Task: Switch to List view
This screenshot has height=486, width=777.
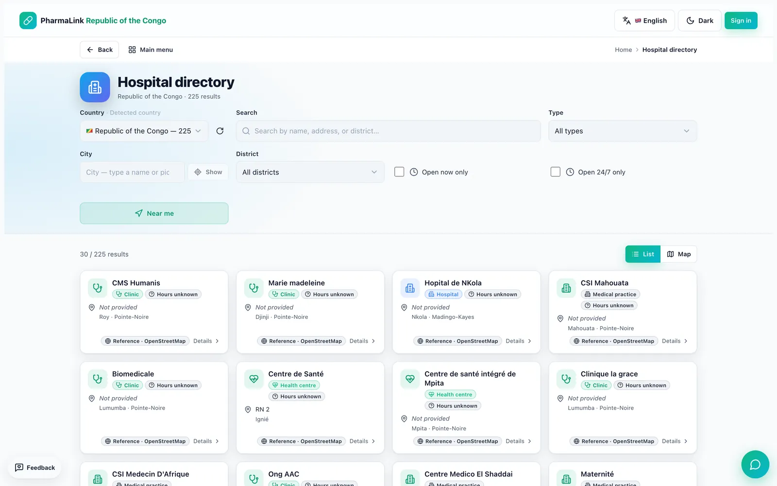Action: [643, 254]
